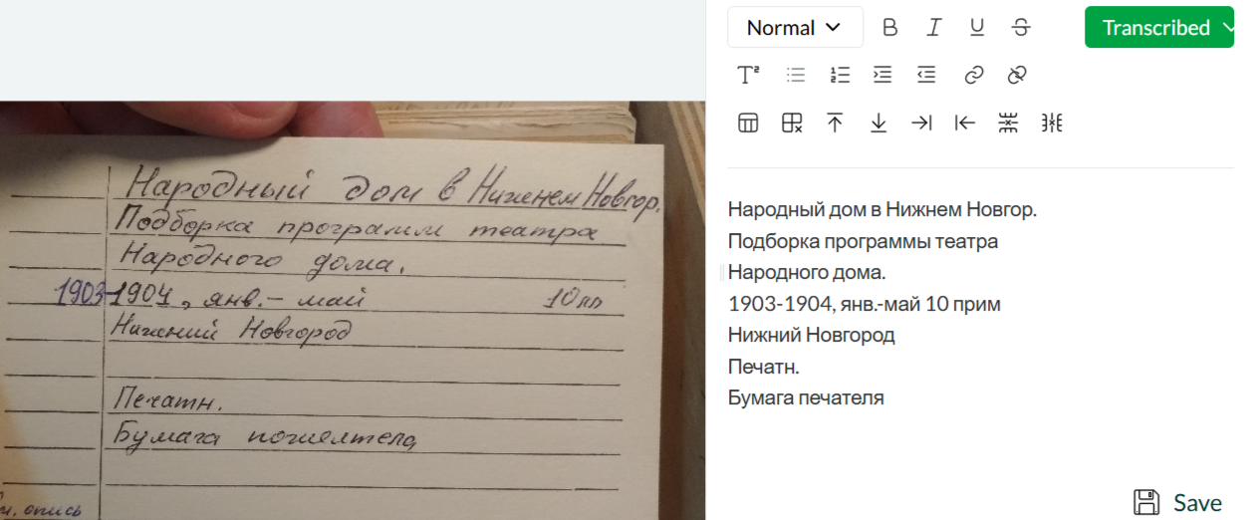Apply strikethrough to text
The width and height of the screenshot is (1260, 520).
pyautogui.click(x=1021, y=28)
